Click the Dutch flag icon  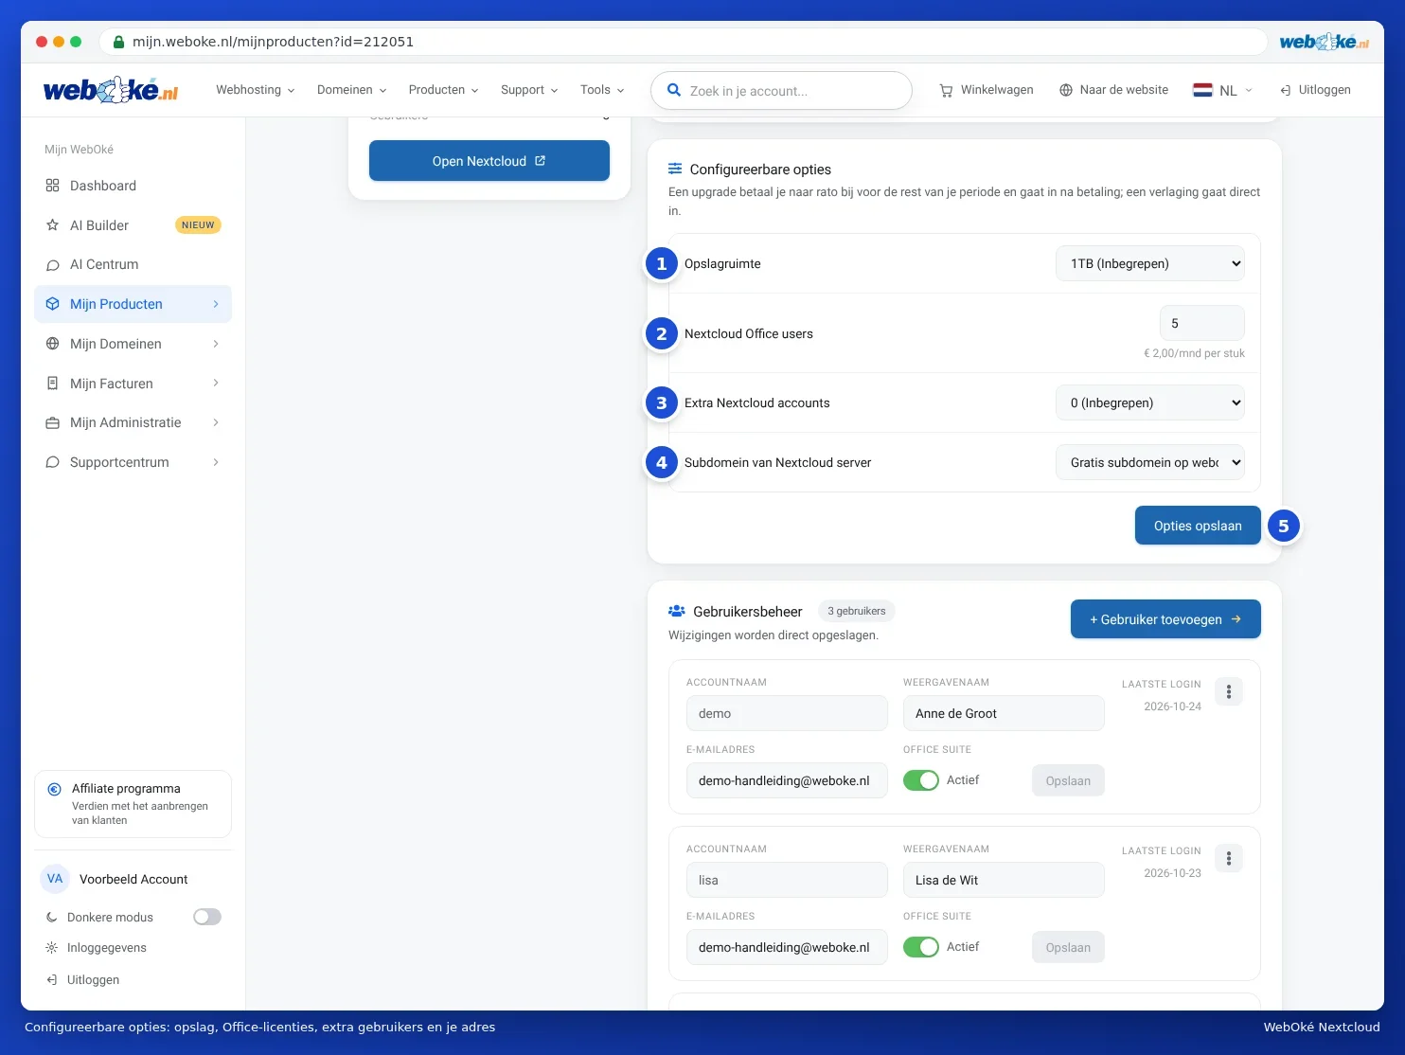pos(1202,90)
